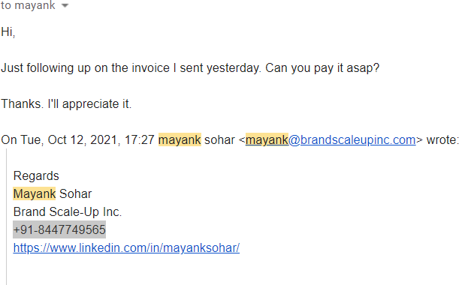This screenshot has width=474, height=285.
Task: Click the "wrote:" text after the email
Action: coord(443,140)
